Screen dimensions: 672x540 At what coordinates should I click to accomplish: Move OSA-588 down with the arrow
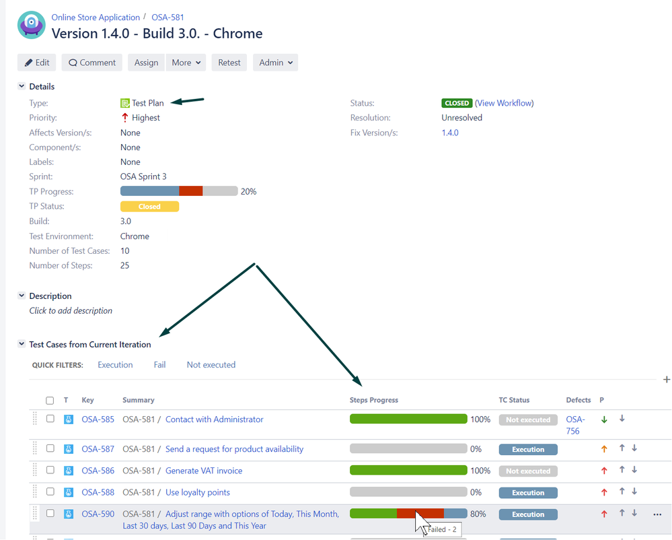(634, 492)
